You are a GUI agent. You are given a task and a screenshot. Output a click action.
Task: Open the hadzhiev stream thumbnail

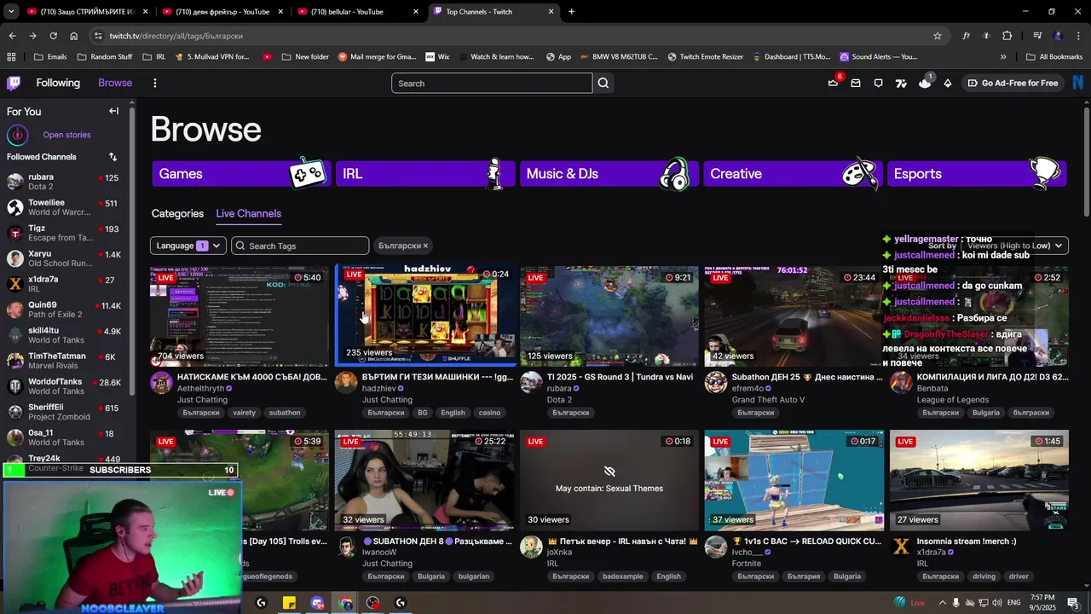click(425, 316)
